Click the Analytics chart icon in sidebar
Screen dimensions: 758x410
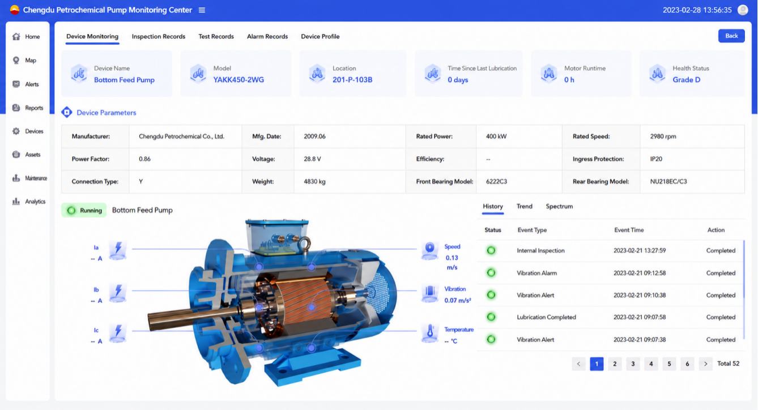coord(16,202)
